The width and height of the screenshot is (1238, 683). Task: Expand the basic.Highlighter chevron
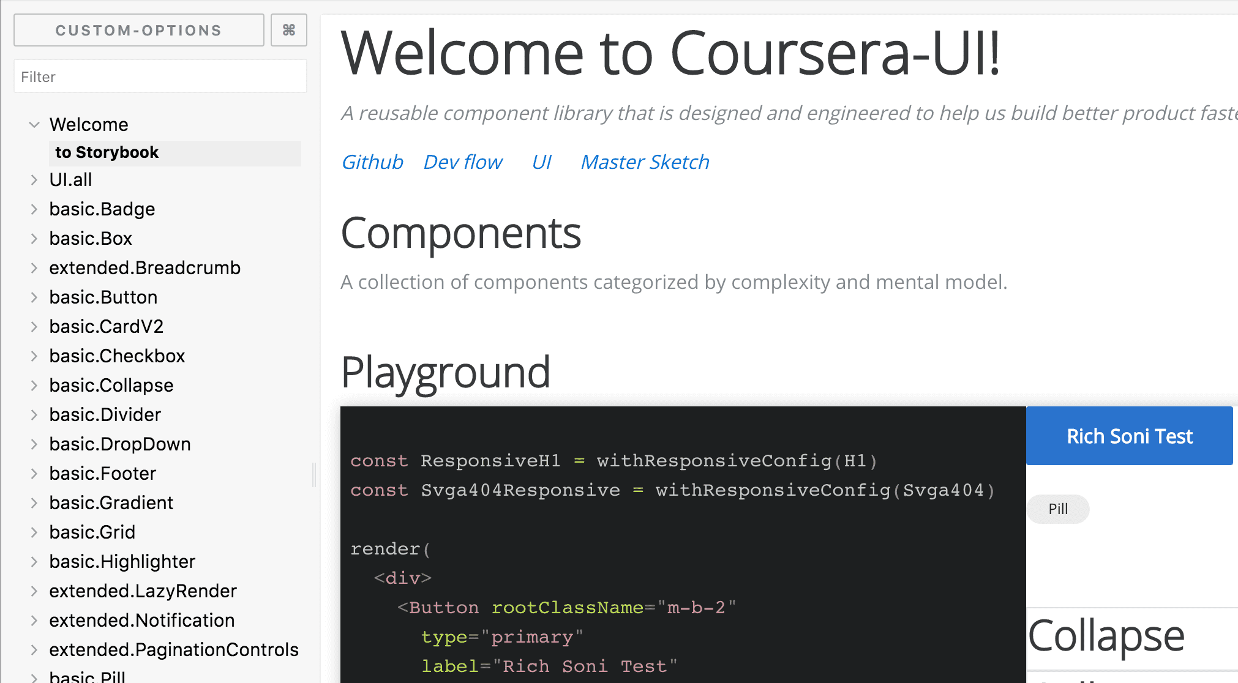click(x=34, y=562)
